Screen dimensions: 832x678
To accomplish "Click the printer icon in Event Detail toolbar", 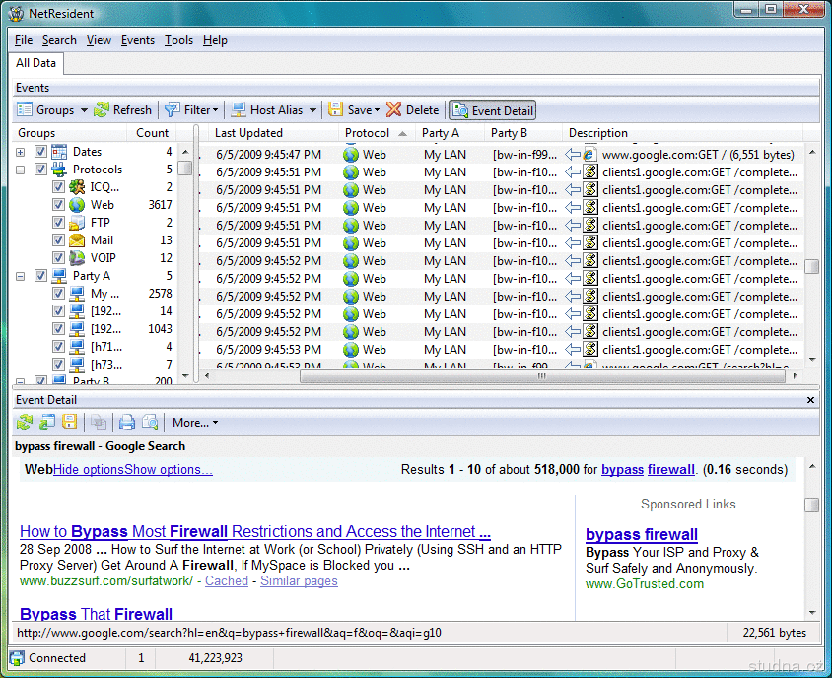I will coord(126,423).
